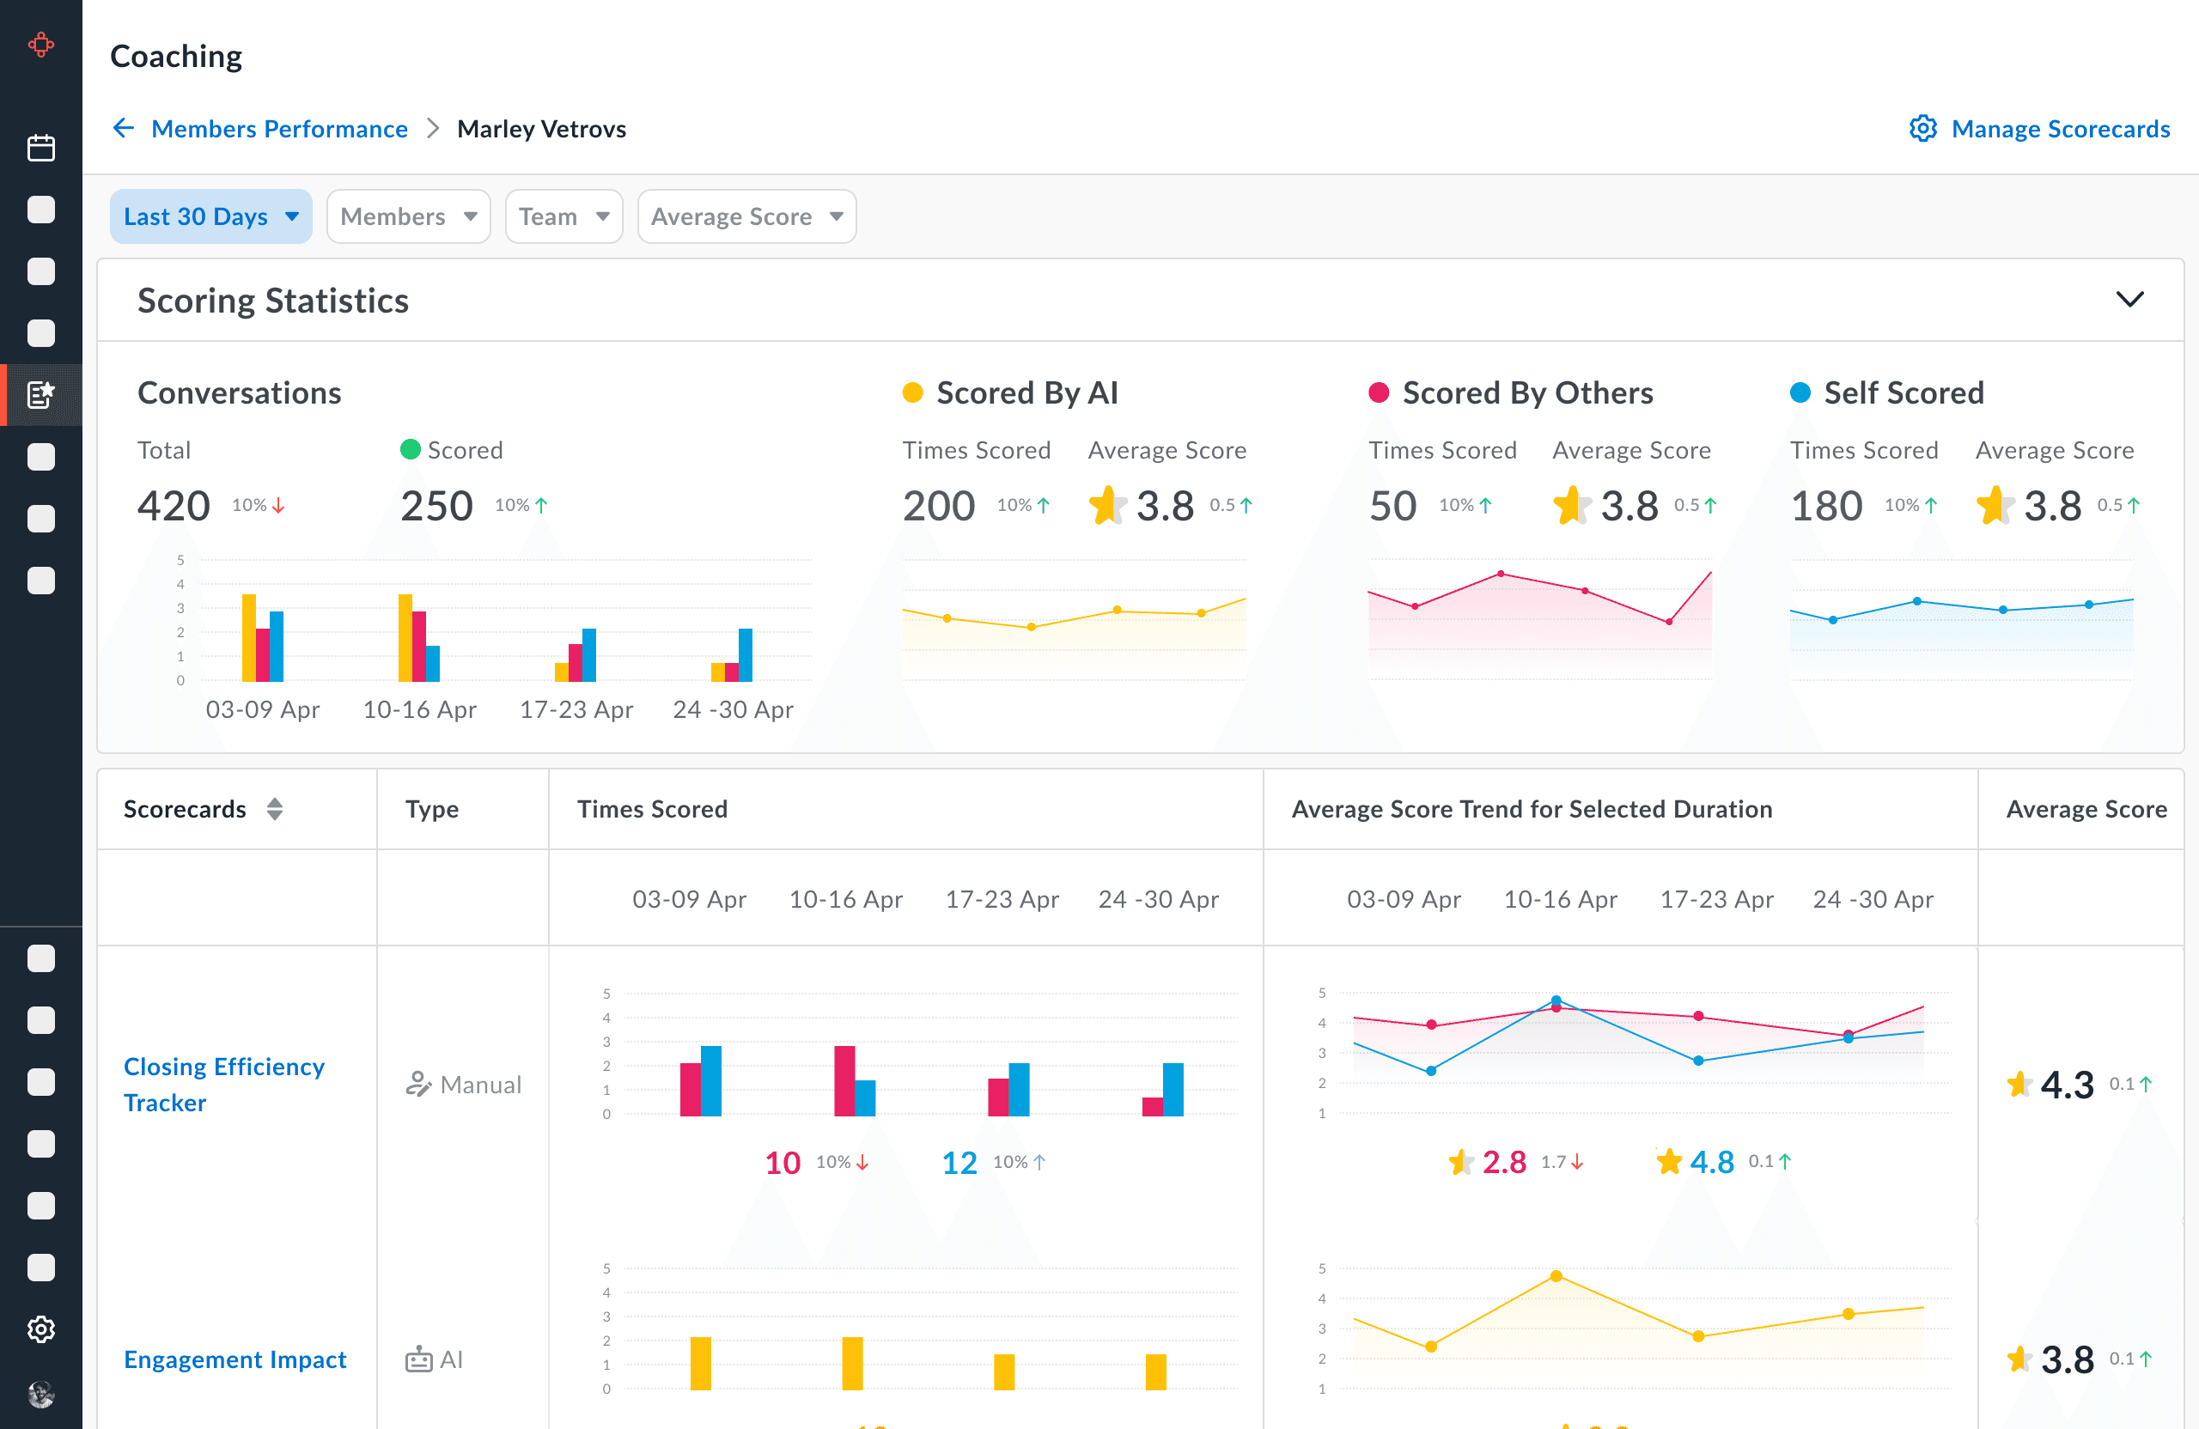2199x1429 pixels.
Task: Open Engagement Impact scorecard link
Action: 235,1359
